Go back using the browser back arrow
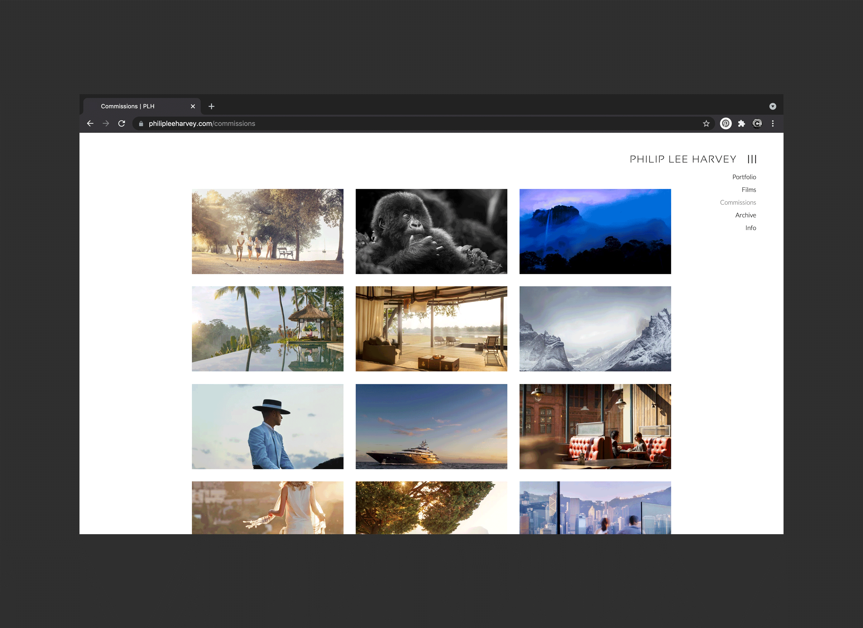Screen dimensions: 863x628 pos(90,123)
